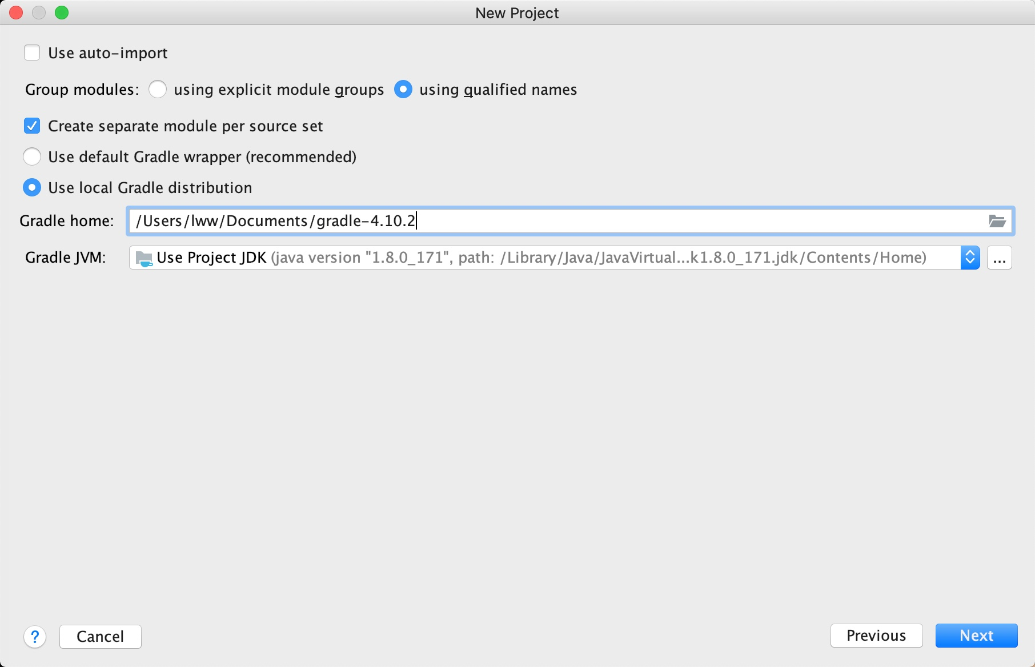The image size is (1035, 667).
Task: Click the Next button
Action: [976, 636]
